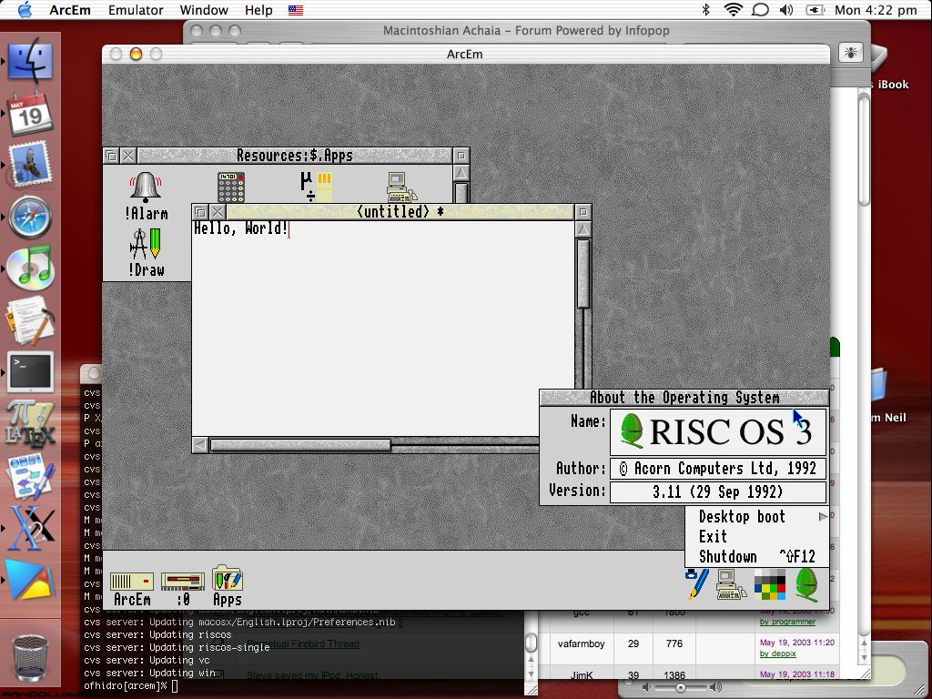932x699 pixels.
Task: Open !Alarm from the Apps window
Action: point(146,187)
